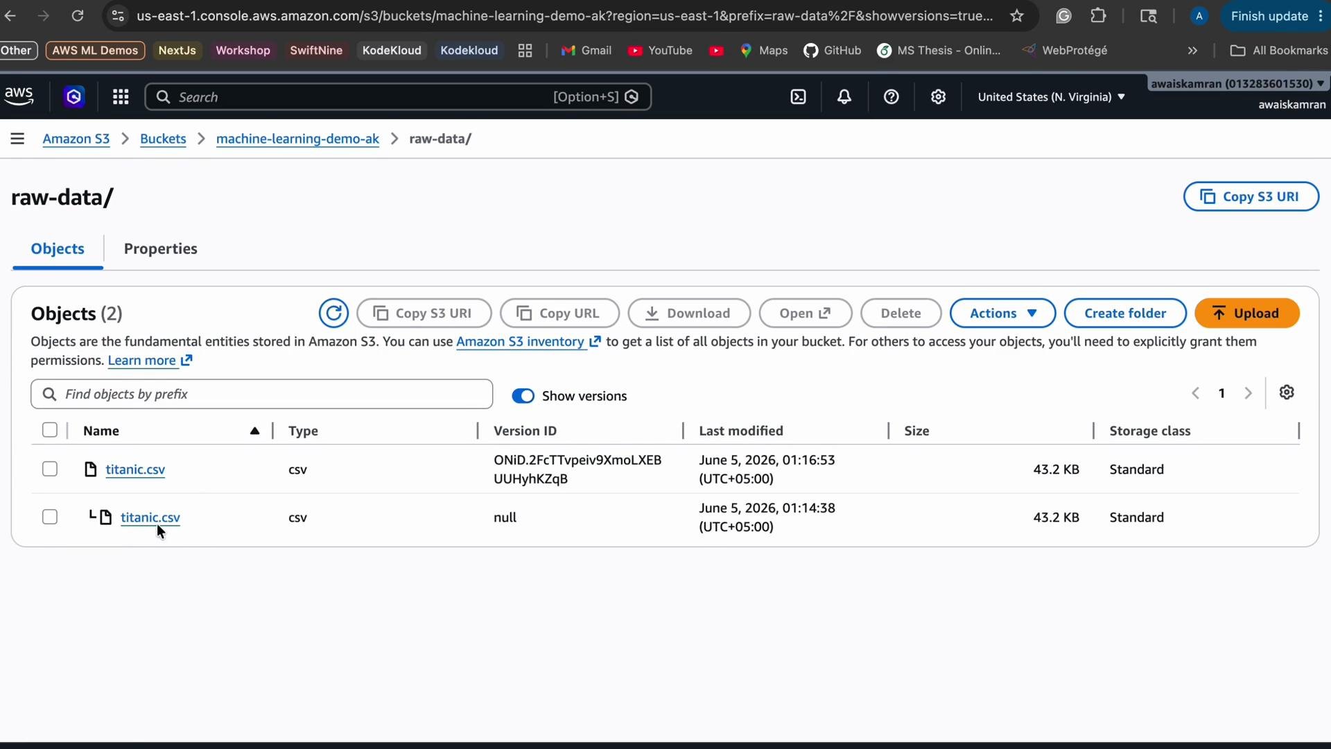The image size is (1331, 749).
Task: Show more bookmarks chevron
Action: 1192,51
